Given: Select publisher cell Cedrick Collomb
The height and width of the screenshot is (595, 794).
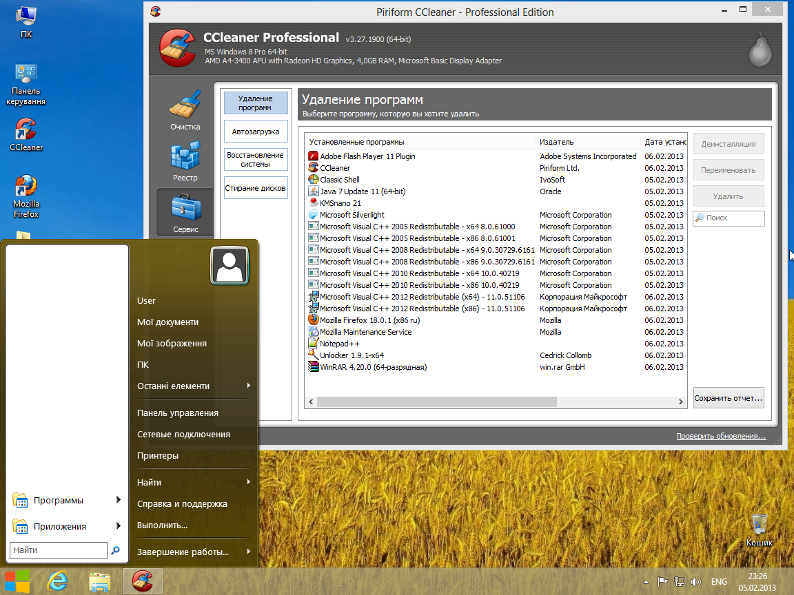Looking at the screenshot, I should tap(566, 355).
